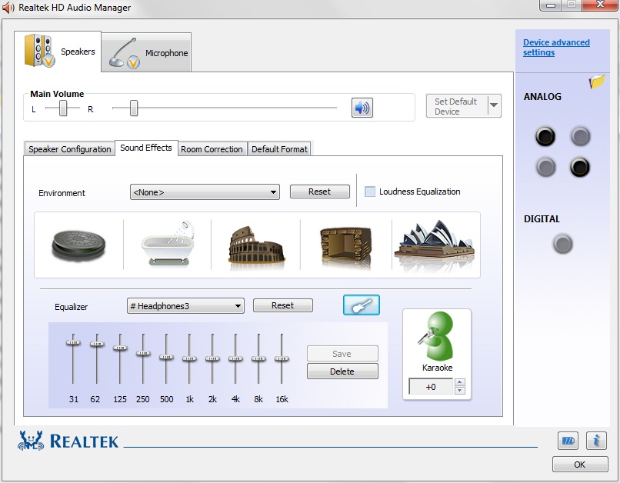Click the blue mute speaker button
The image size is (620, 483).
click(362, 108)
